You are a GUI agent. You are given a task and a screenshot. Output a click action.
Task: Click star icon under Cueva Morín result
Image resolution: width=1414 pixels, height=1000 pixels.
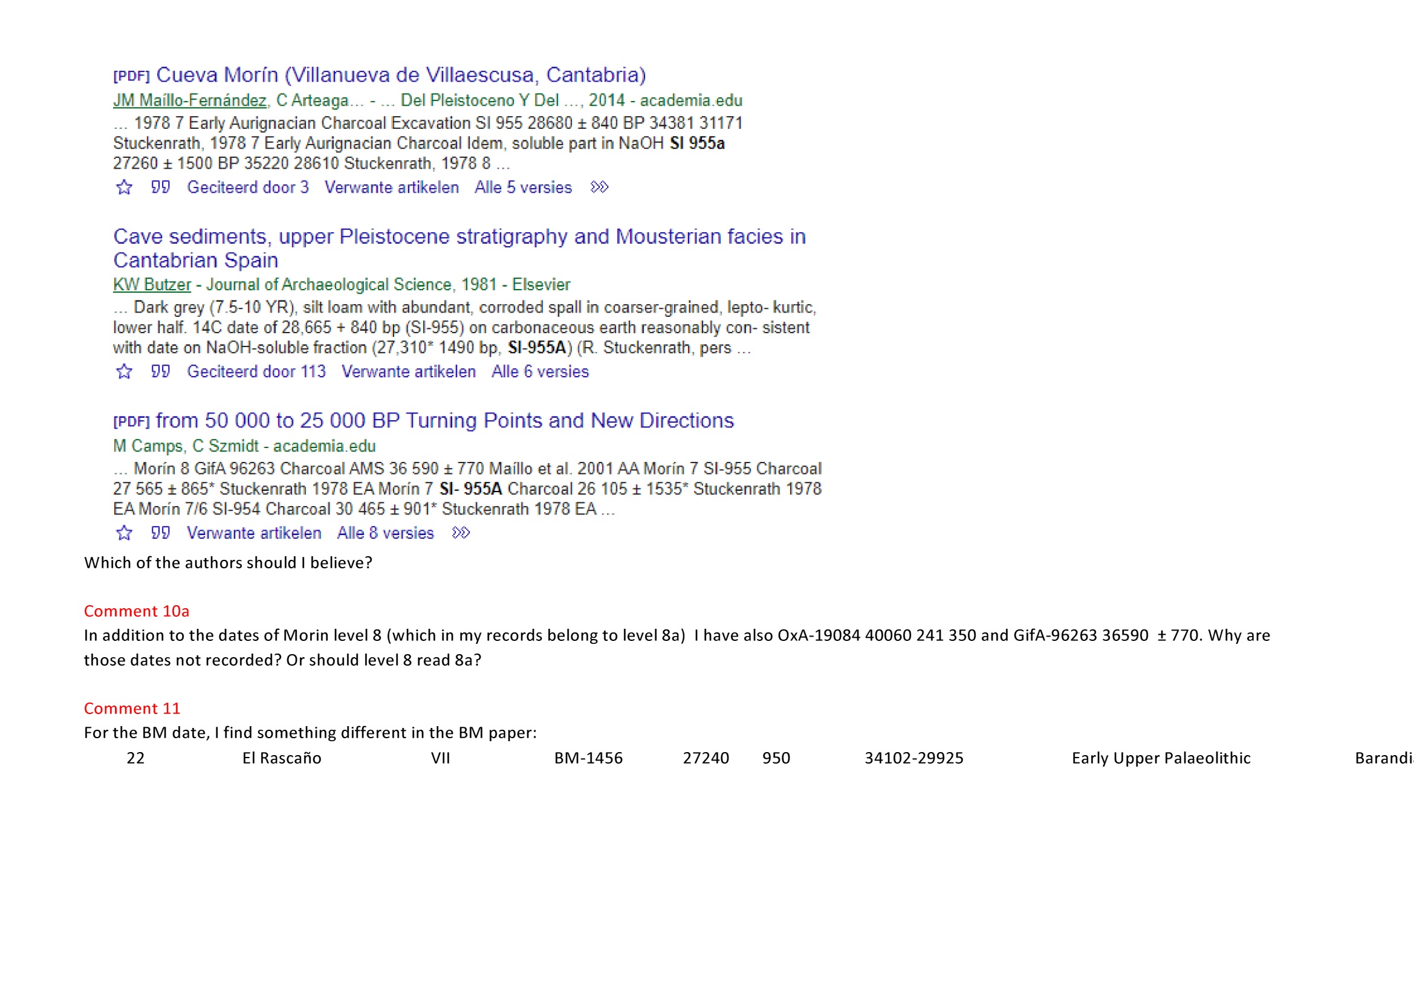125,187
